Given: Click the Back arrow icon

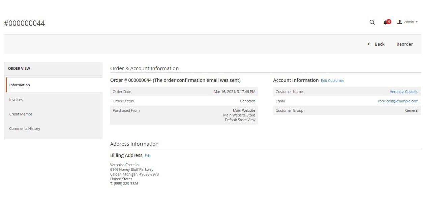Looking at the screenshot, I should [x=369, y=44].
